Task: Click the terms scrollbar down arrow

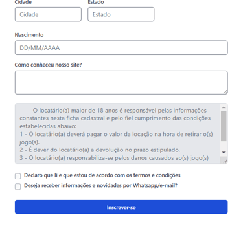Action: [x=224, y=152]
